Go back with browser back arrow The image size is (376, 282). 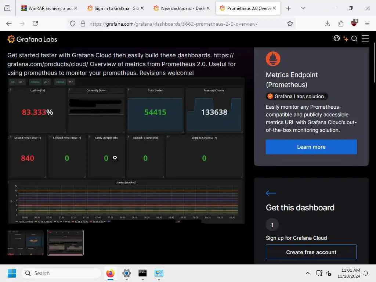tap(9, 23)
